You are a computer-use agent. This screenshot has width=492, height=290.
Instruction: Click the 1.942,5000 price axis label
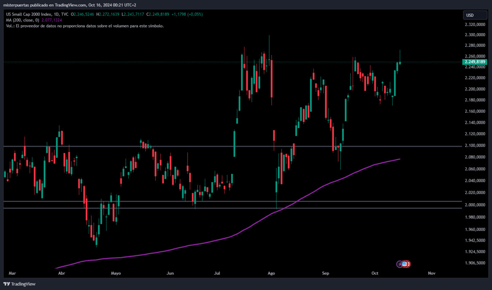click(475, 240)
